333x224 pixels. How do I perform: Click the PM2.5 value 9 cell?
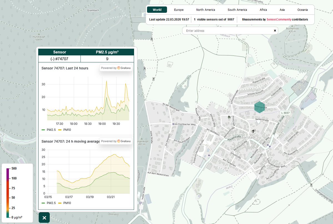click(107, 59)
